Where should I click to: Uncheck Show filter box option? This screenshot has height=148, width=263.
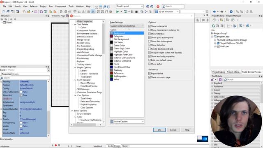click(x=150, y=34)
